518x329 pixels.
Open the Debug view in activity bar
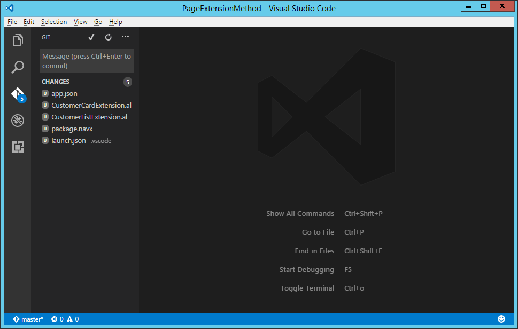pyautogui.click(x=18, y=121)
